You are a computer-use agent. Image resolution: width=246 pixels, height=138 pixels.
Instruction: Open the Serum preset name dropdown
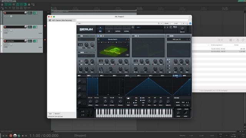(149, 27)
